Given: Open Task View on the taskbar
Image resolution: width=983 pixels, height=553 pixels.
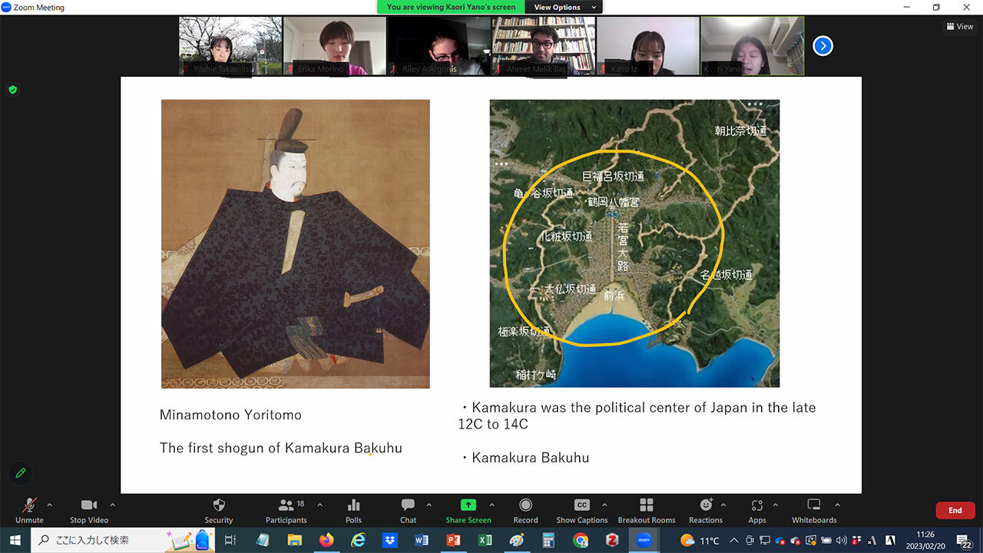Looking at the screenshot, I should (230, 540).
